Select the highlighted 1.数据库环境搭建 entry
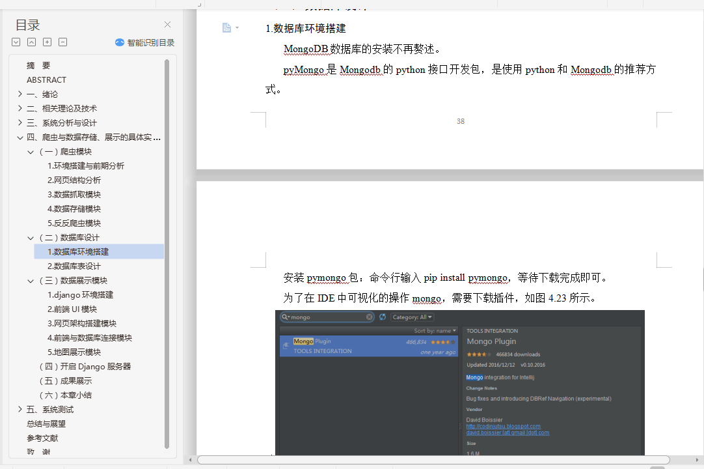The height and width of the screenshot is (469, 704). [99, 252]
